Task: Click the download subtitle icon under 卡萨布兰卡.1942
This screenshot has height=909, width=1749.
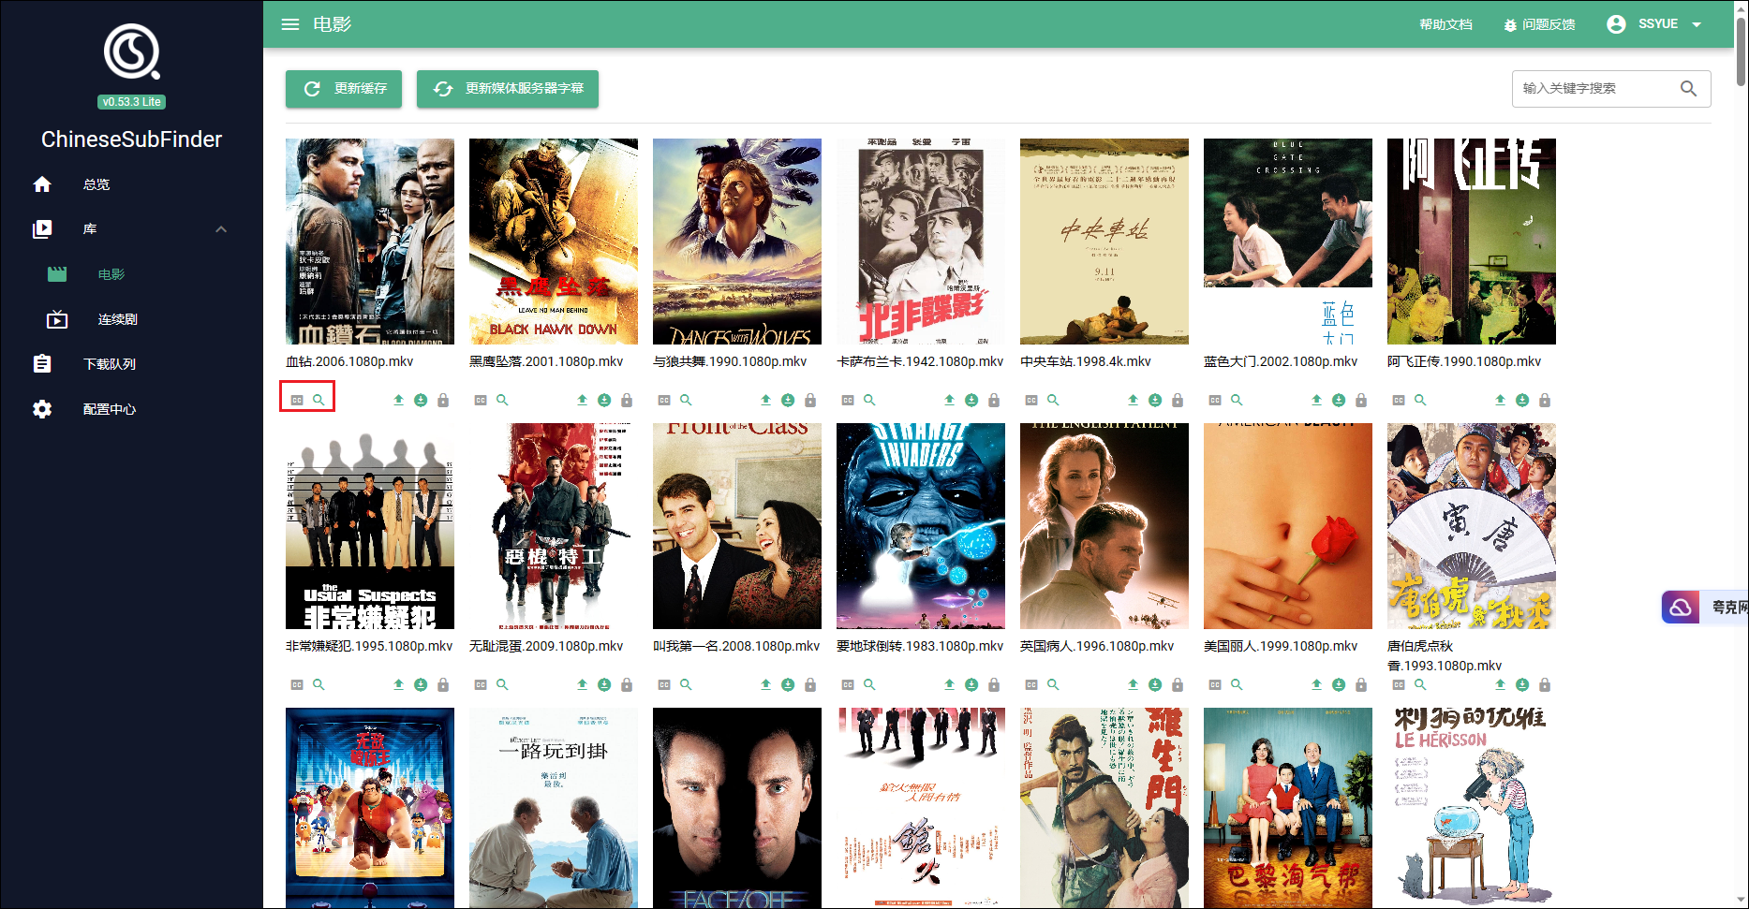Action: (x=971, y=400)
